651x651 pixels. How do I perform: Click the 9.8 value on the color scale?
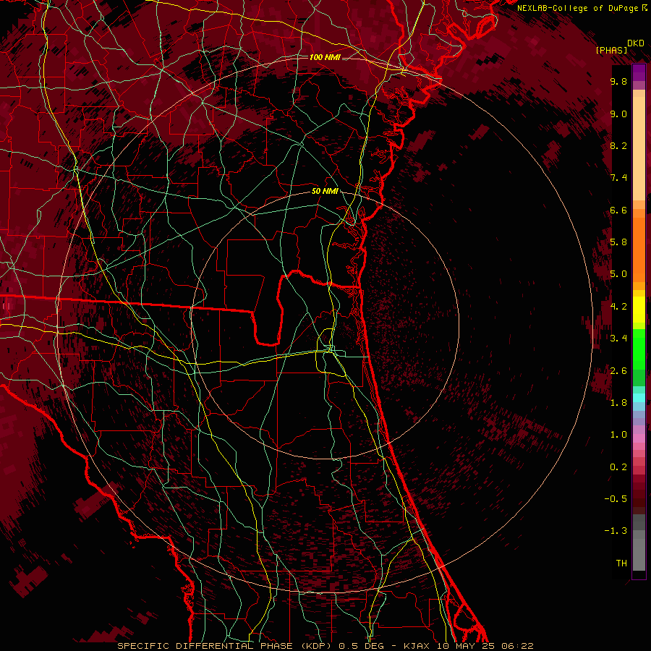[618, 81]
